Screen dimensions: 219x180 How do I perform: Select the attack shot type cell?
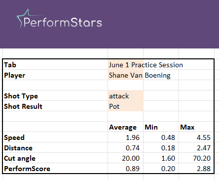coord(126,96)
